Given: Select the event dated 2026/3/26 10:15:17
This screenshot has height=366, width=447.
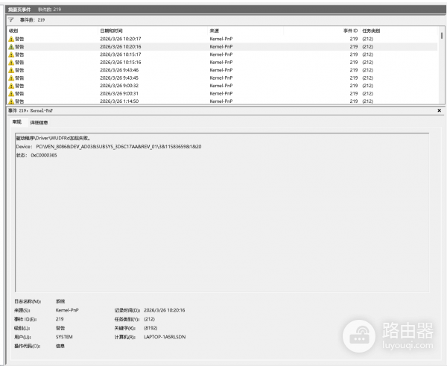Looking at the screenshot, I should pyautogui.click(x=222, y=54).
